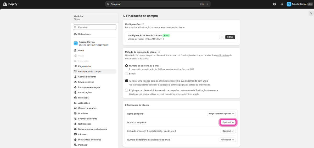Uncheck Mostrar uma ligação para rastrear encomenda
Image resolution: width=314 pixels, height=148 pixels.
[127, 81]
